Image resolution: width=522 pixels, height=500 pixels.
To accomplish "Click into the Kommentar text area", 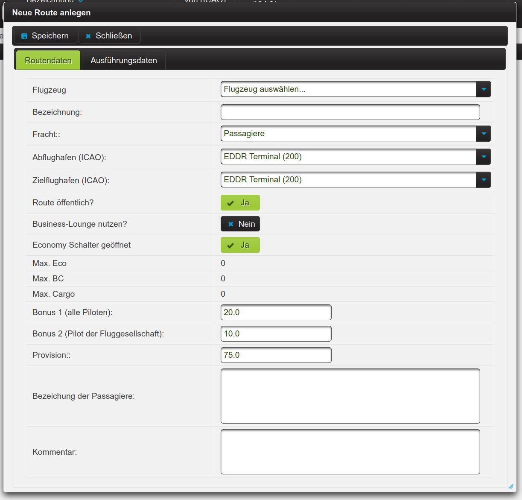I will pyautogui.click(x=350, y=452).
